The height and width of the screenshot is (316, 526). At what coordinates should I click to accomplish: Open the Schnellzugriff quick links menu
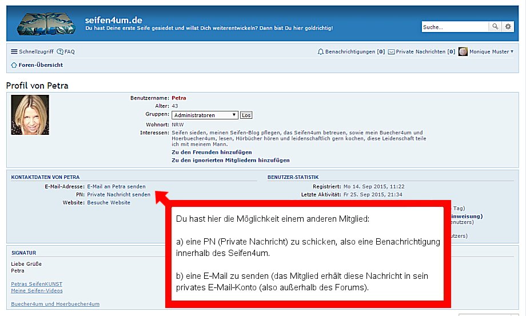(35, 51)
